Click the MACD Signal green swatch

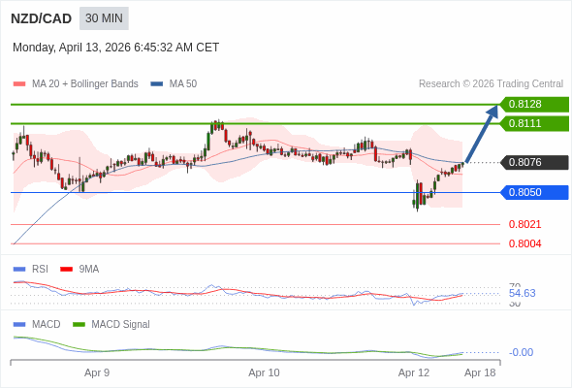point(79,325)
